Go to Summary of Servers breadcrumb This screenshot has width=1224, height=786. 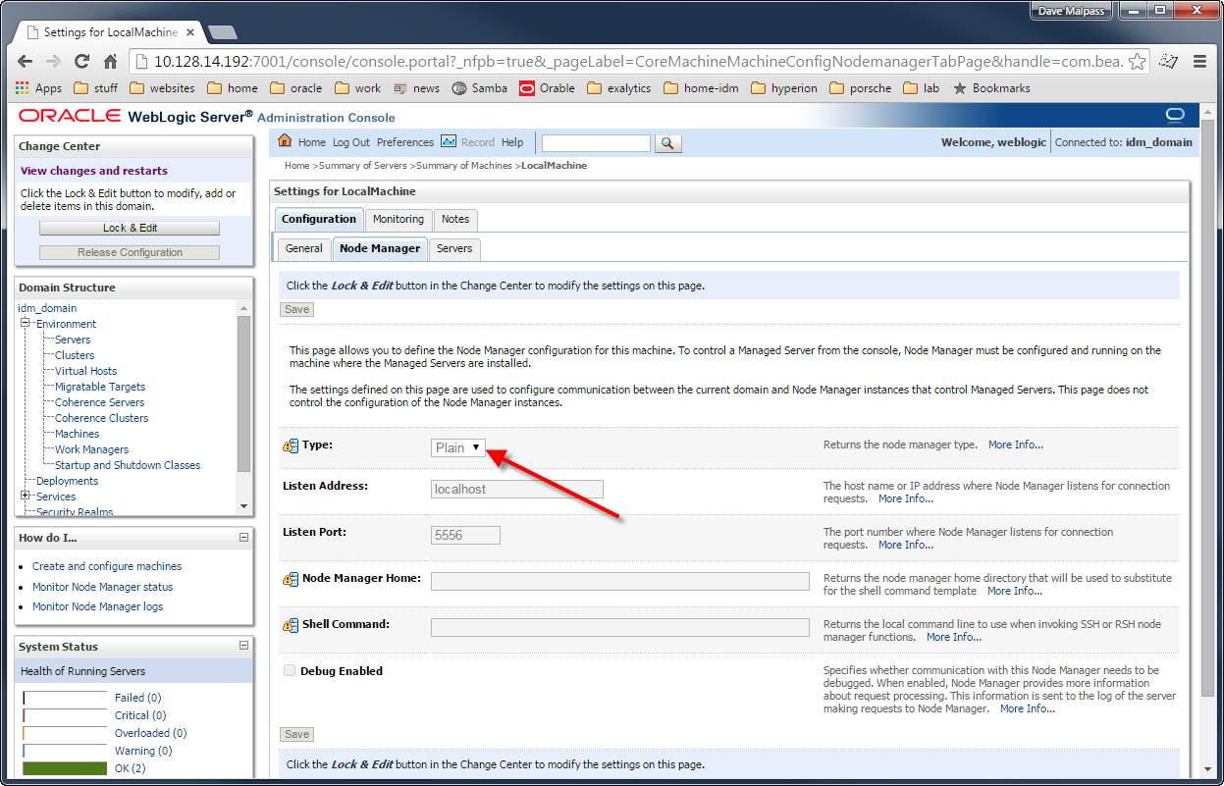[x=363, y=166]
